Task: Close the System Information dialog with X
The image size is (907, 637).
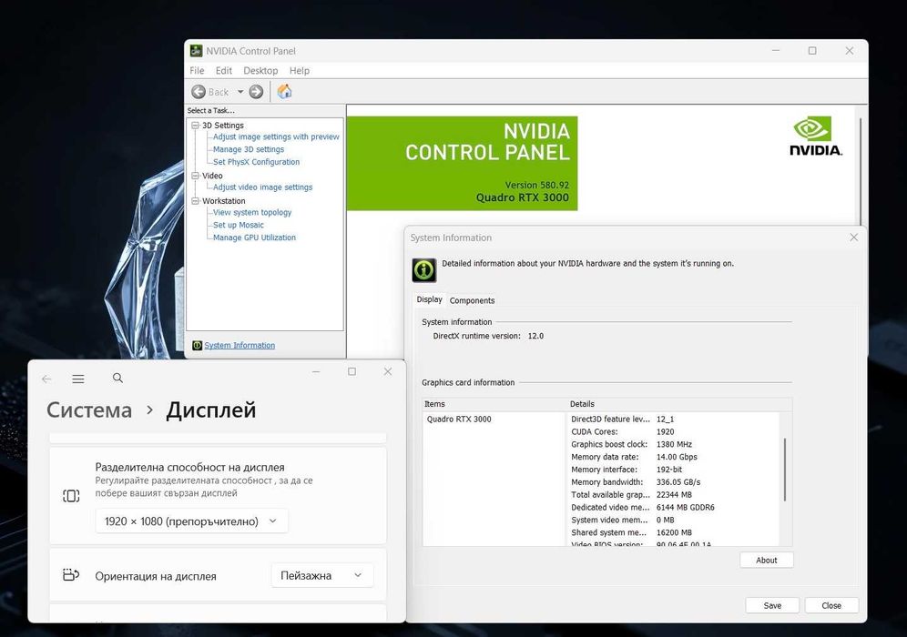Action: pos(854,238)
